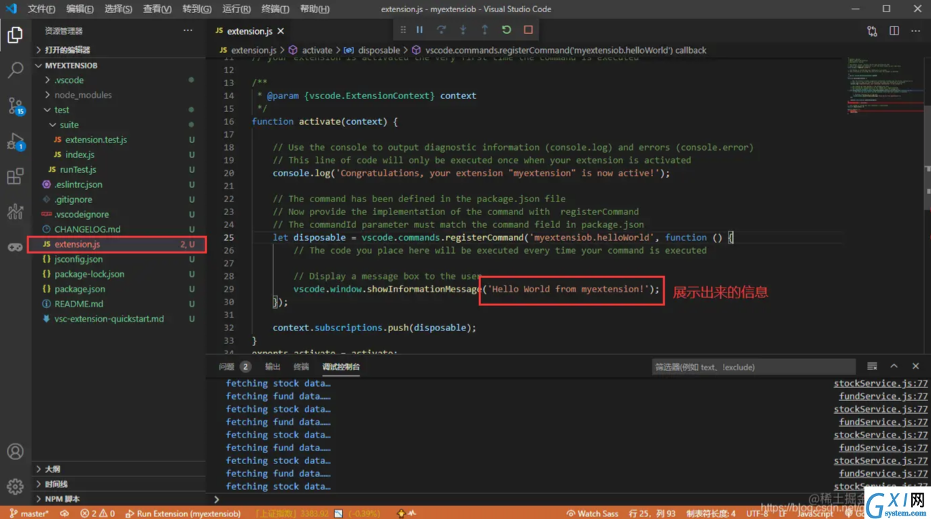Click the first stockService.js:77 source link

[880, 383]
